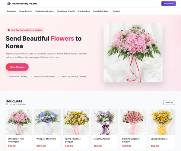Screen dimensions: 181x151
Task: Click the Nationwide Delivery label
Action: pyautogui.click(x=18, y=77)
